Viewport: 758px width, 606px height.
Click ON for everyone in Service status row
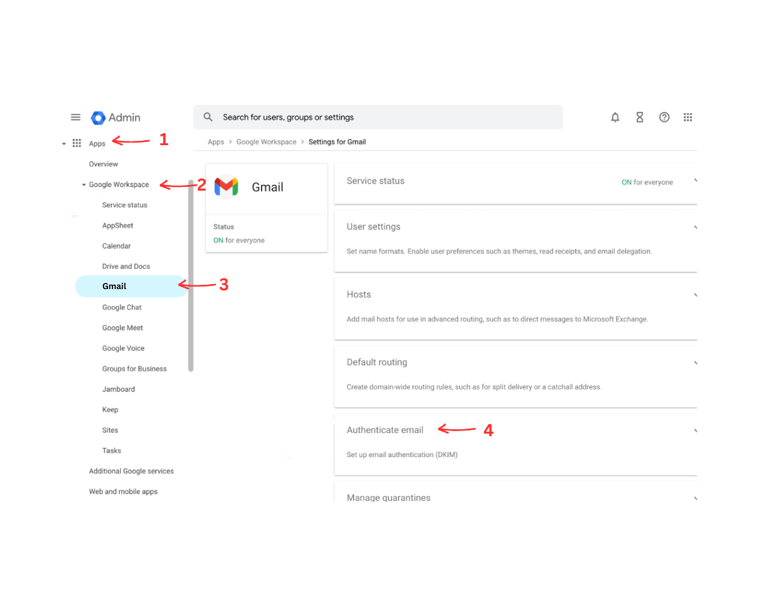[x=647, y=182]
